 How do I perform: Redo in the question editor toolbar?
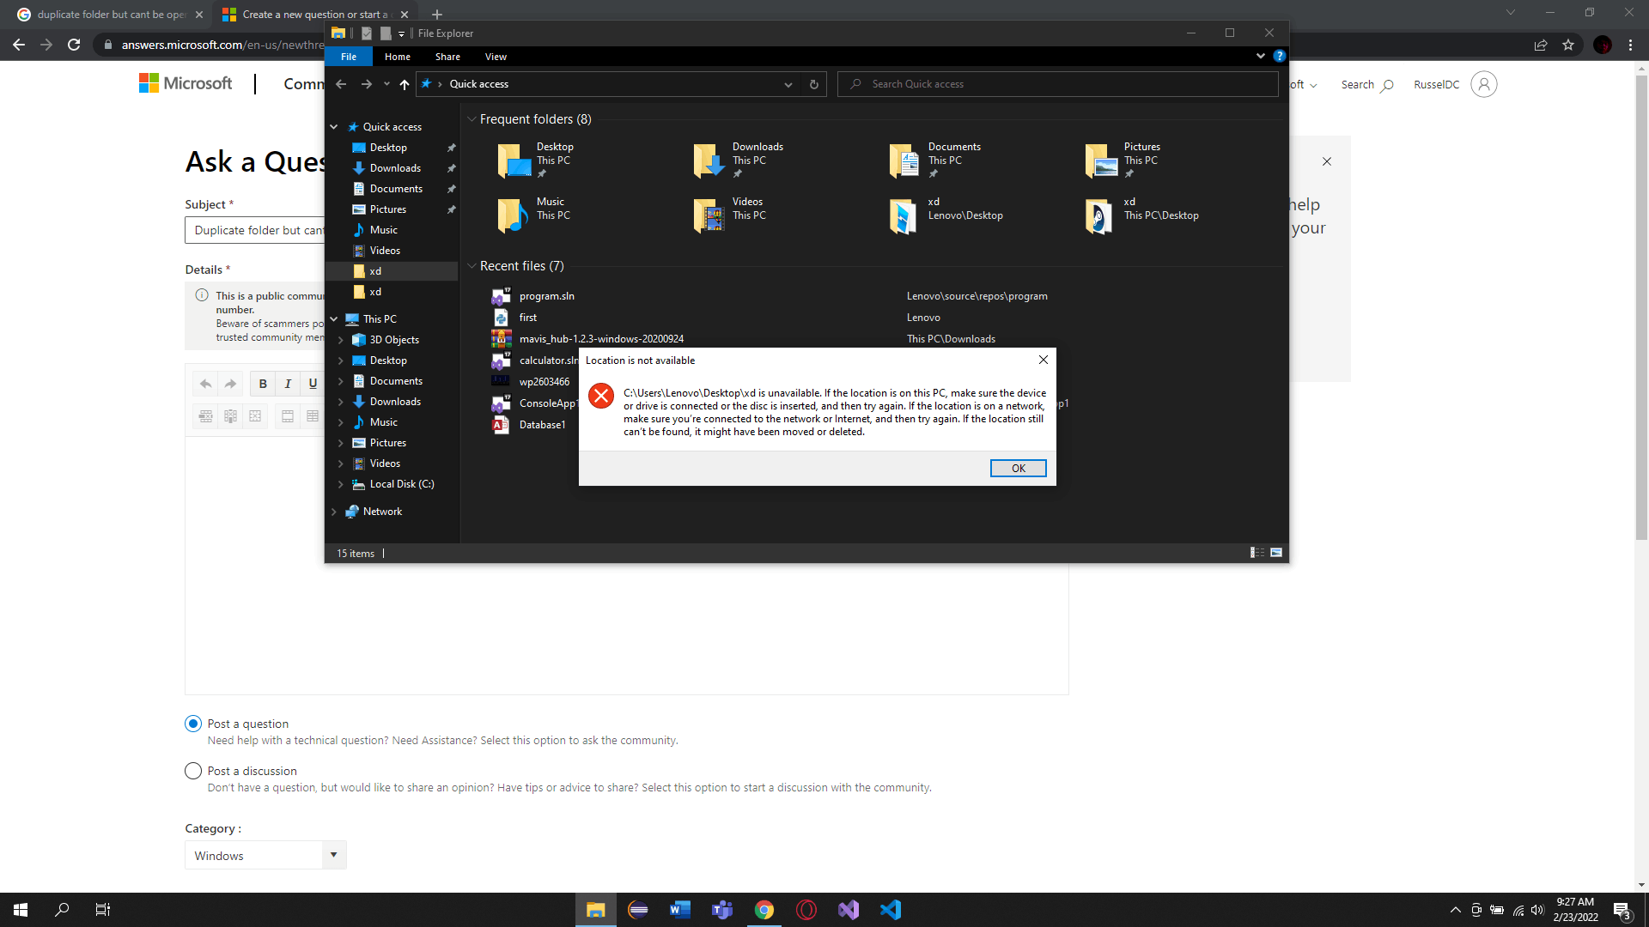(230, 384)
